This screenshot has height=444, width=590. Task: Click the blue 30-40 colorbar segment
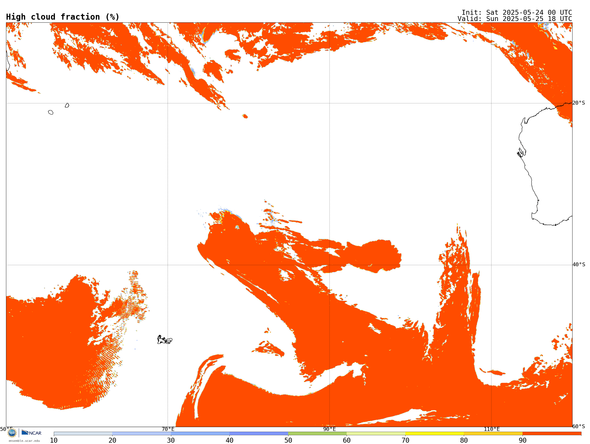point(200,434)
